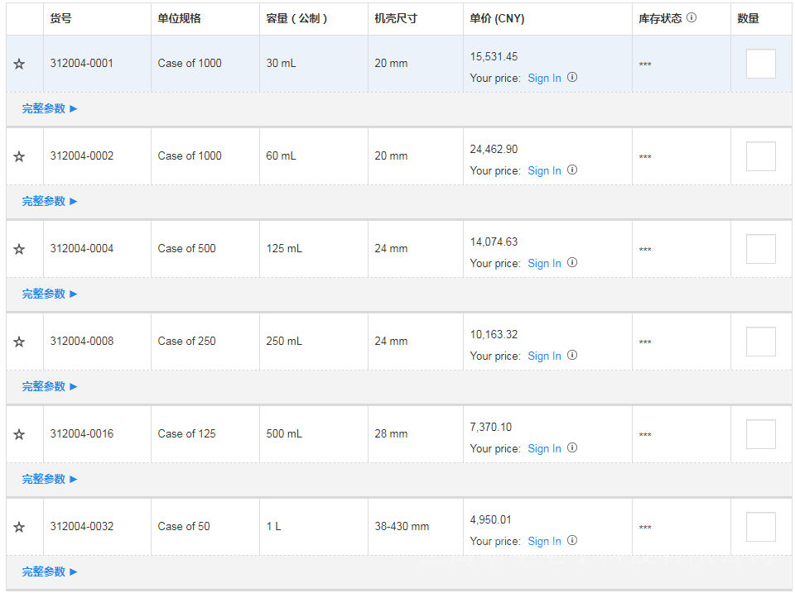Viewport: 795px width, 593px height.
Task: Show price info icon for 10,163.32 row
Action: (572, 356)
